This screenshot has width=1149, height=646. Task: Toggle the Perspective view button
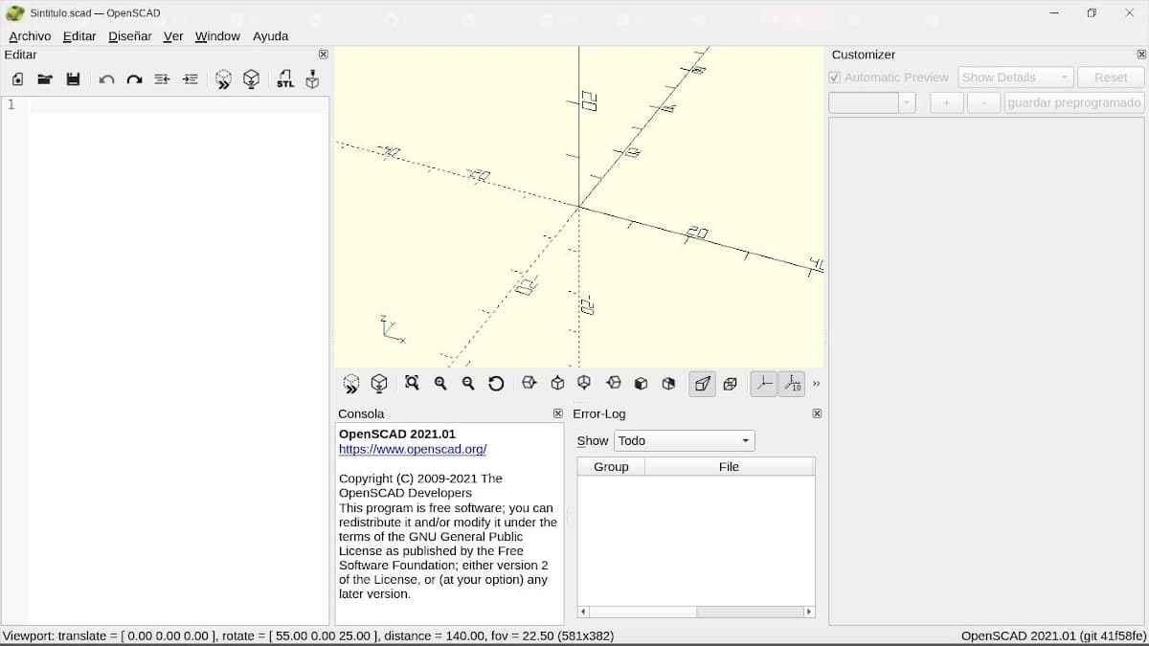click(x=702, y=384)
